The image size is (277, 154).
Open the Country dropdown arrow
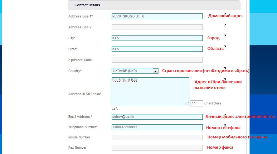(x=155, y=71)
